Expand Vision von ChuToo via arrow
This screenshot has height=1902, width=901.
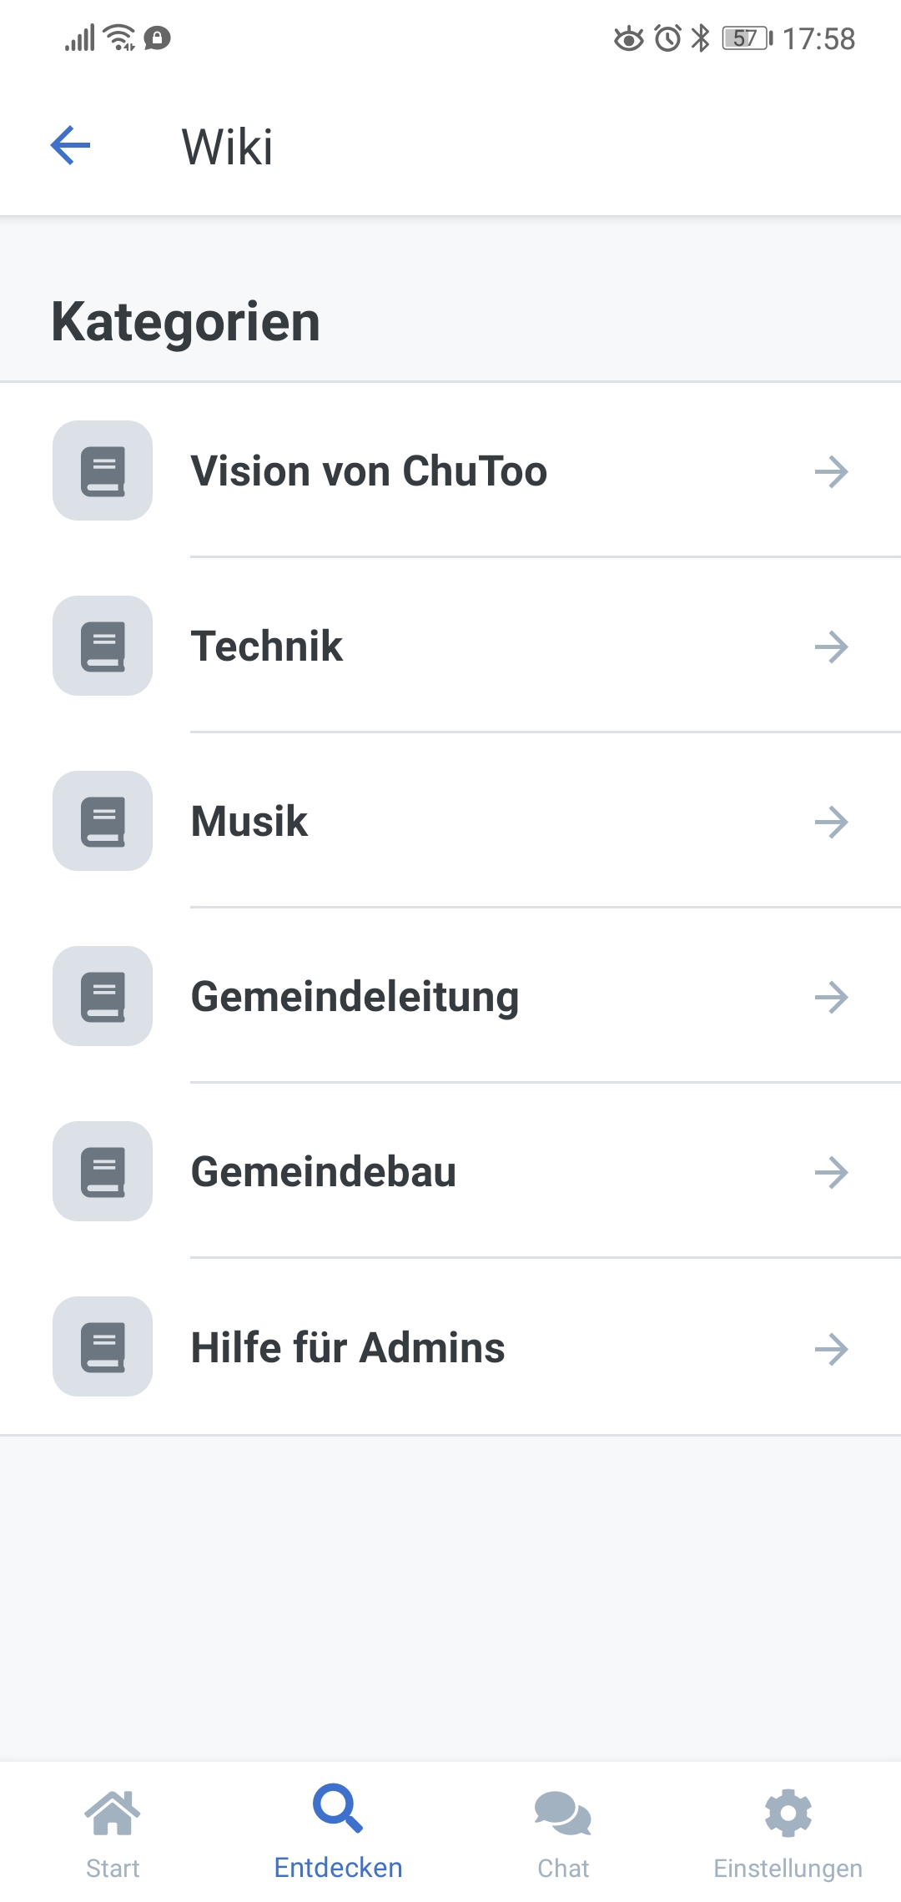point(832,472)
